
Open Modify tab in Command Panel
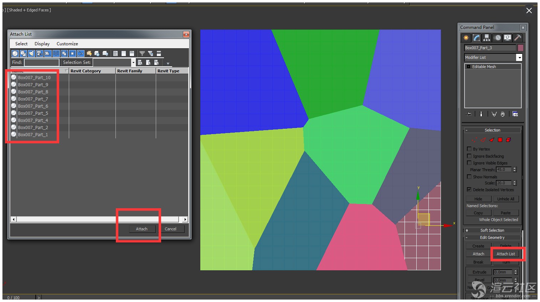click(x=477, y=38)
